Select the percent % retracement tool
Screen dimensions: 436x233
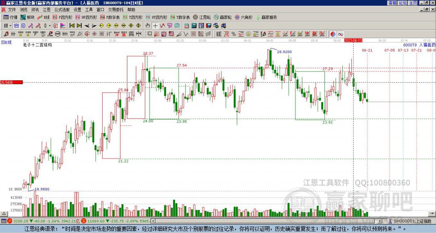(x=234, y=34)
